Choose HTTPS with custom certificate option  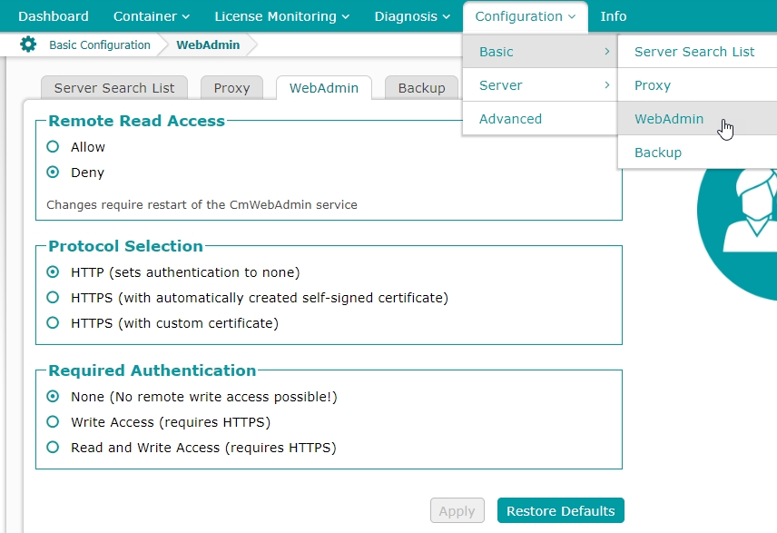tap(53, 323)
